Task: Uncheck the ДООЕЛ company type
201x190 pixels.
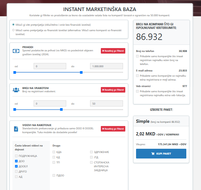Action: (16, 166)
